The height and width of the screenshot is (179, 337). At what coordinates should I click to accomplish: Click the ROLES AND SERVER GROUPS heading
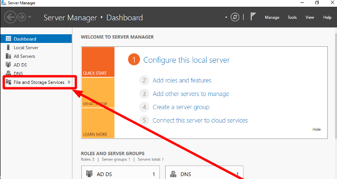pyautogui.click(x=113, y=153)
